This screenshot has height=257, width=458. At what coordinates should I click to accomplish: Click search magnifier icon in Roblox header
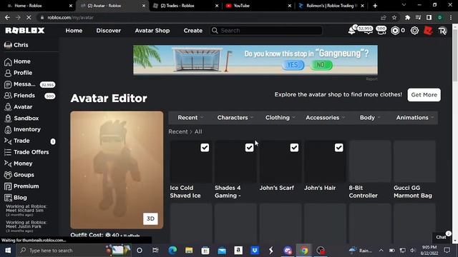[215, 30]
